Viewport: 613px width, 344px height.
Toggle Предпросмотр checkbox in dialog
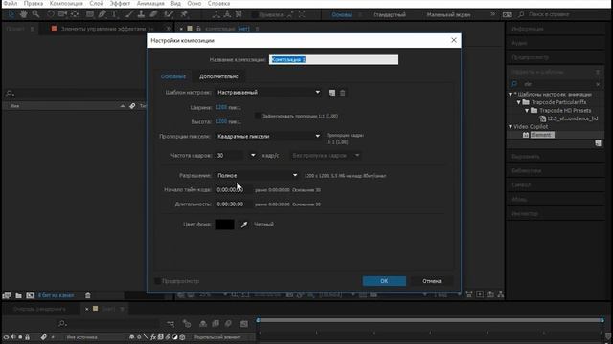tap(157, 281)
